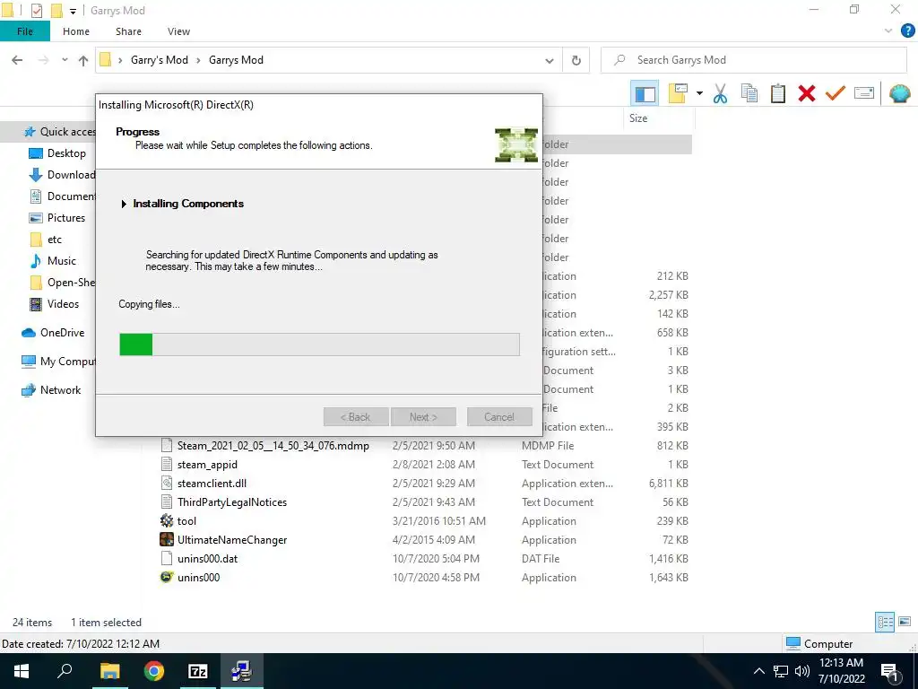Go up one folder level
The width and height of the screenshot is (918, 689).
click(x=83, y=60)
